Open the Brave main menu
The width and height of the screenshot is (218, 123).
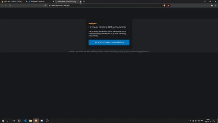[215, 5]
